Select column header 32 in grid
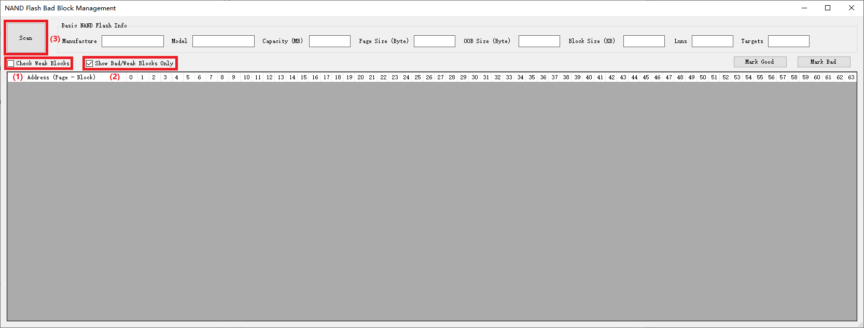 click(497, 77)
